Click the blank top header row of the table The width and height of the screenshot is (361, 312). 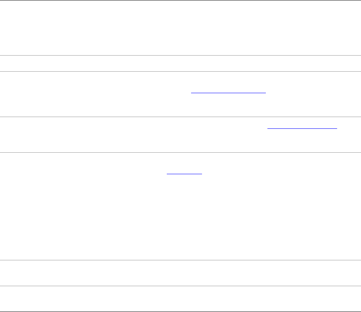(x=180, y=27)
